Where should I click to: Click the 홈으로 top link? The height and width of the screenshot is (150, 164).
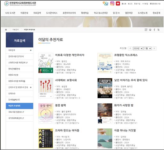pos(124,4)
